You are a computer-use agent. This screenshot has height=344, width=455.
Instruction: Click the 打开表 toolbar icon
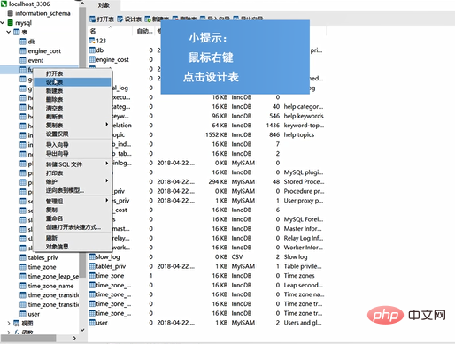(x=92, y=19)
